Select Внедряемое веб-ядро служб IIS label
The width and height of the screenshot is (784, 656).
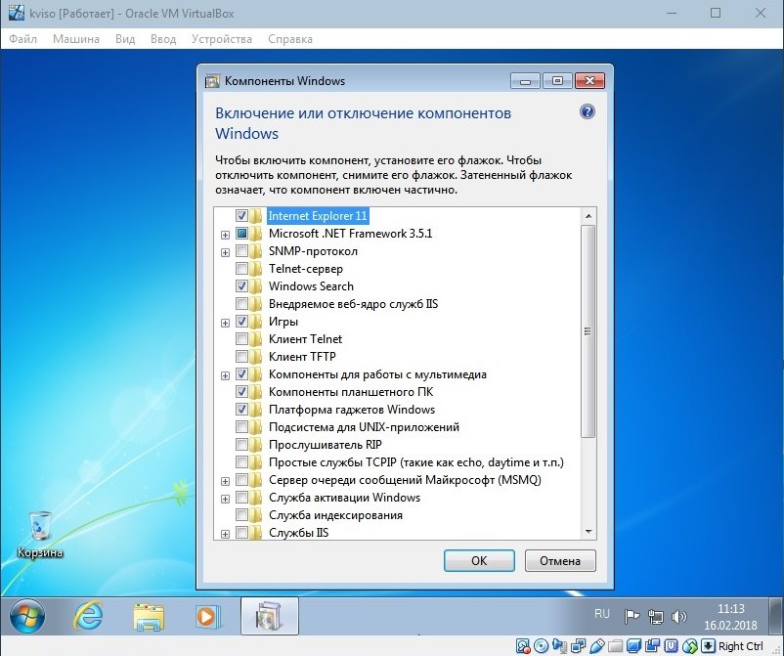[x=353, y=303]
